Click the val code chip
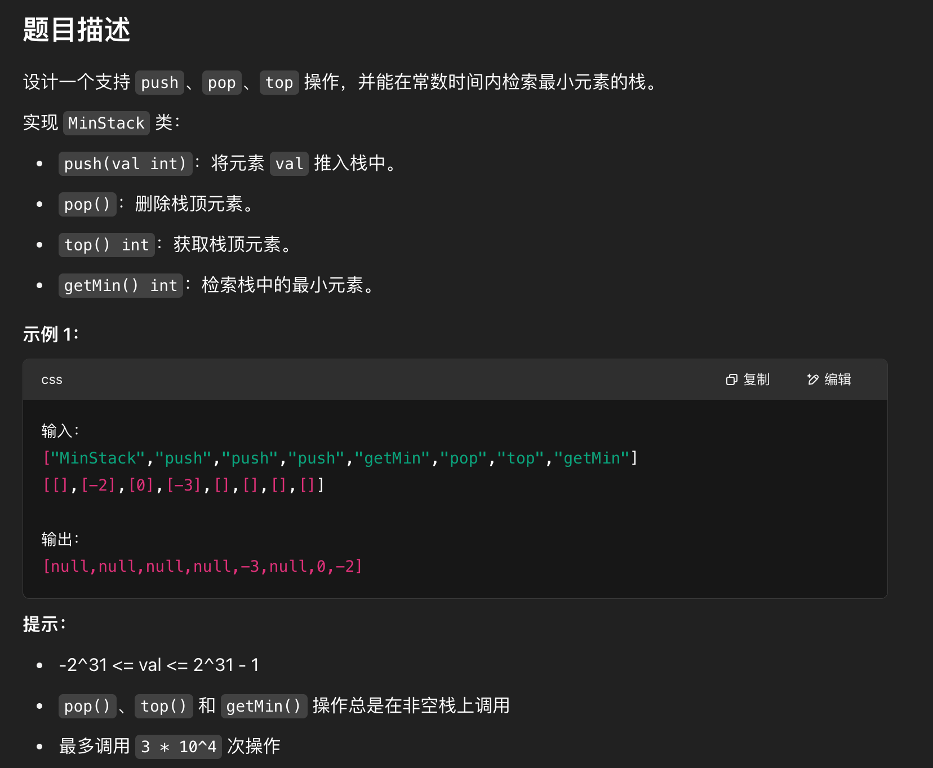Screen dimensions: 933x768 pos(288,164)
